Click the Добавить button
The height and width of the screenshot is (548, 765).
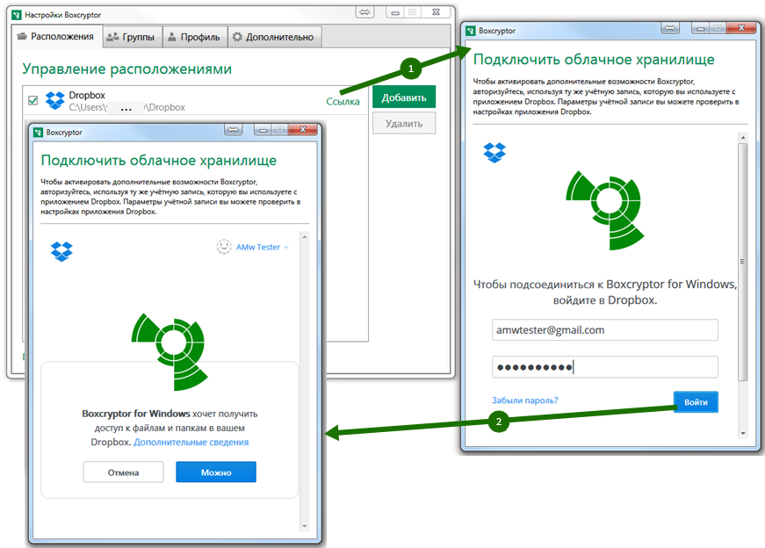tap(404, 97)
